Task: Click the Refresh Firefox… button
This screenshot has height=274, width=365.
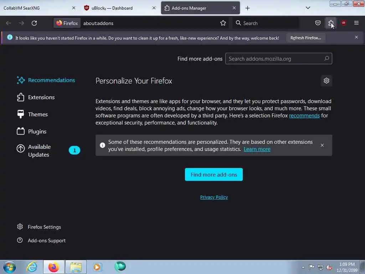Action: pyautogui.click(x=305, y=38)
